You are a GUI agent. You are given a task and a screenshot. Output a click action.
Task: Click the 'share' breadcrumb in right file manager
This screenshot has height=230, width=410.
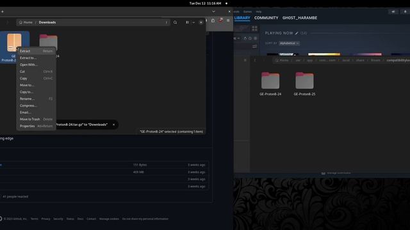pyautogui.click(x=360, y=60)
